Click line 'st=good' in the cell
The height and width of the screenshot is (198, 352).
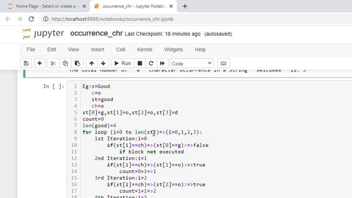[102, 99]
